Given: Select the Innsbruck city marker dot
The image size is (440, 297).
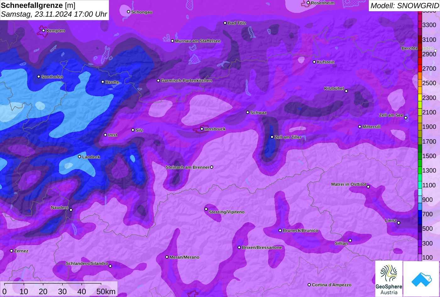Looking at the screenshot, I should point(202,129).
